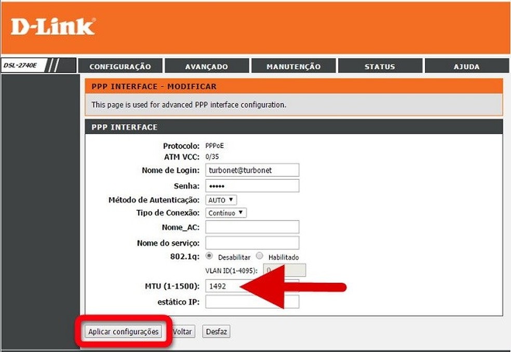This screenshot has width=511, height=352.
Task: Open the CONFIGURAÇÃO tab
Action: [x=120, y=66]
